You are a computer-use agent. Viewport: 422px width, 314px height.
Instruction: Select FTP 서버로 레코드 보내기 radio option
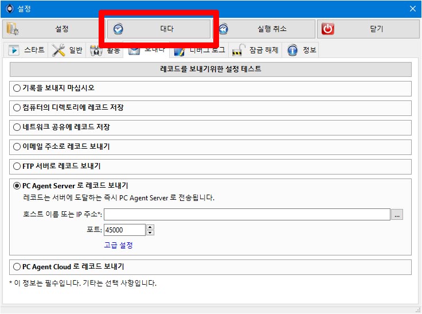click(x=17, y=166)
